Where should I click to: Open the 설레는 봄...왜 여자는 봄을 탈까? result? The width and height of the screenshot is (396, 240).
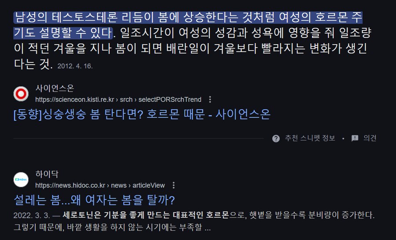pyautogui.click(x=94, y=200)
